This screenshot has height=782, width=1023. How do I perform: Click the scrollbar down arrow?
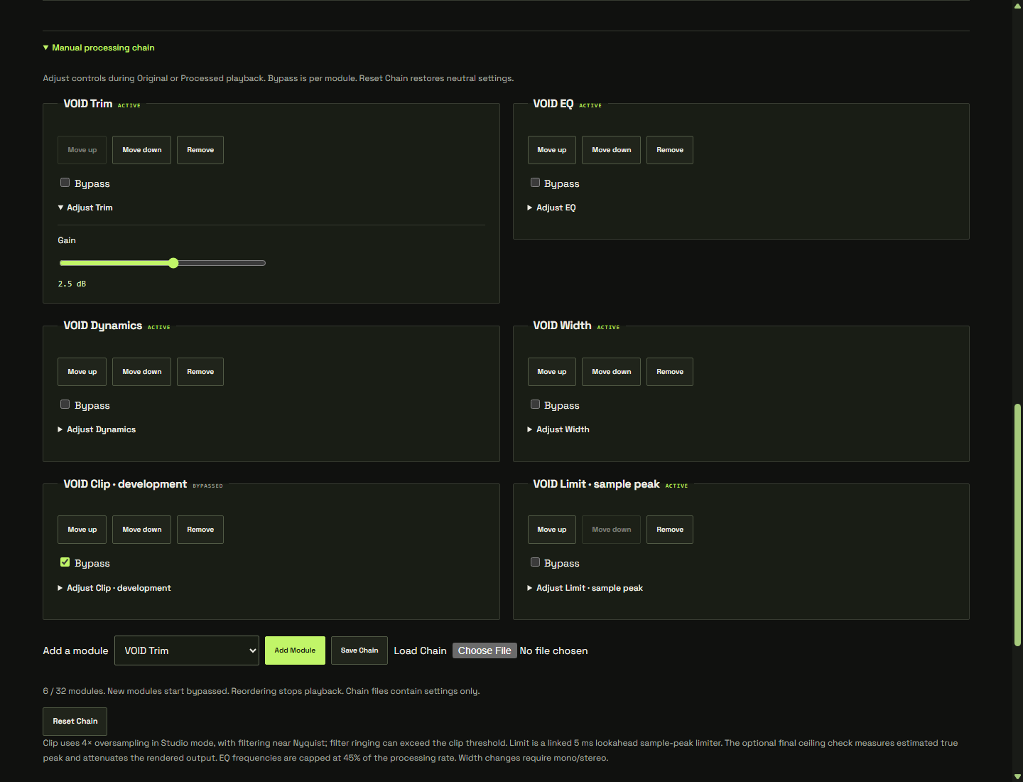1017,776
